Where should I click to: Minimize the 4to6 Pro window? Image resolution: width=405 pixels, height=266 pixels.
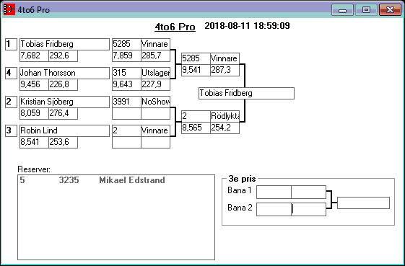[x=342, y=10]
